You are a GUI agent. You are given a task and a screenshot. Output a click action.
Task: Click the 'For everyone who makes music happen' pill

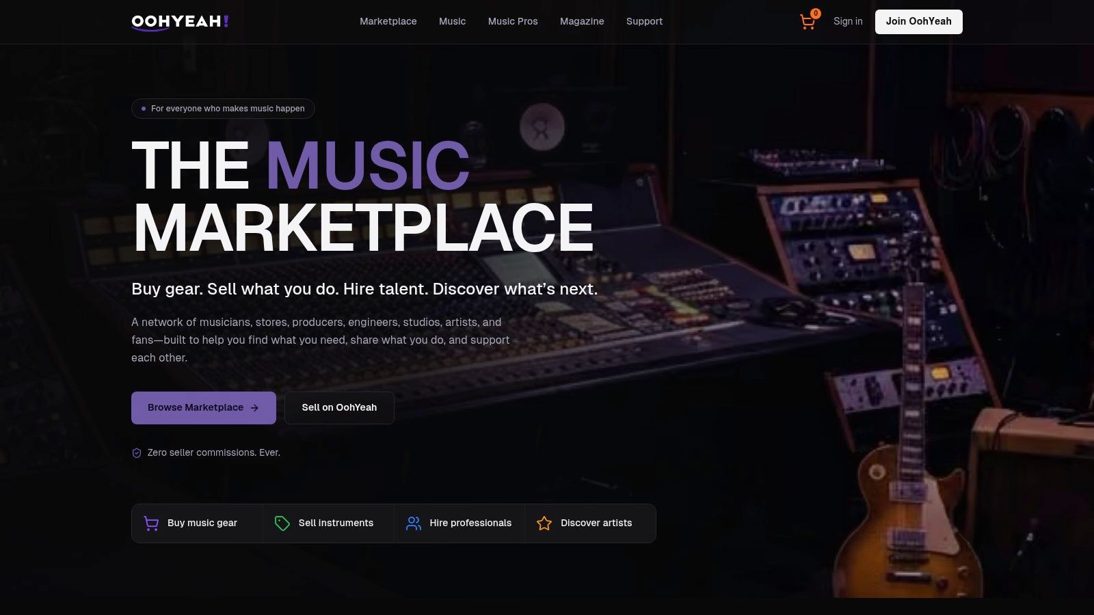click(x=223, y=109)
